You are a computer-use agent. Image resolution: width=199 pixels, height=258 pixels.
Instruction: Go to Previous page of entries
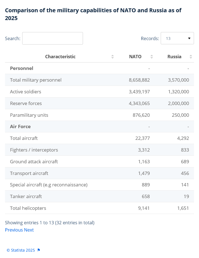pyautogui.click(x=14, y=230)
